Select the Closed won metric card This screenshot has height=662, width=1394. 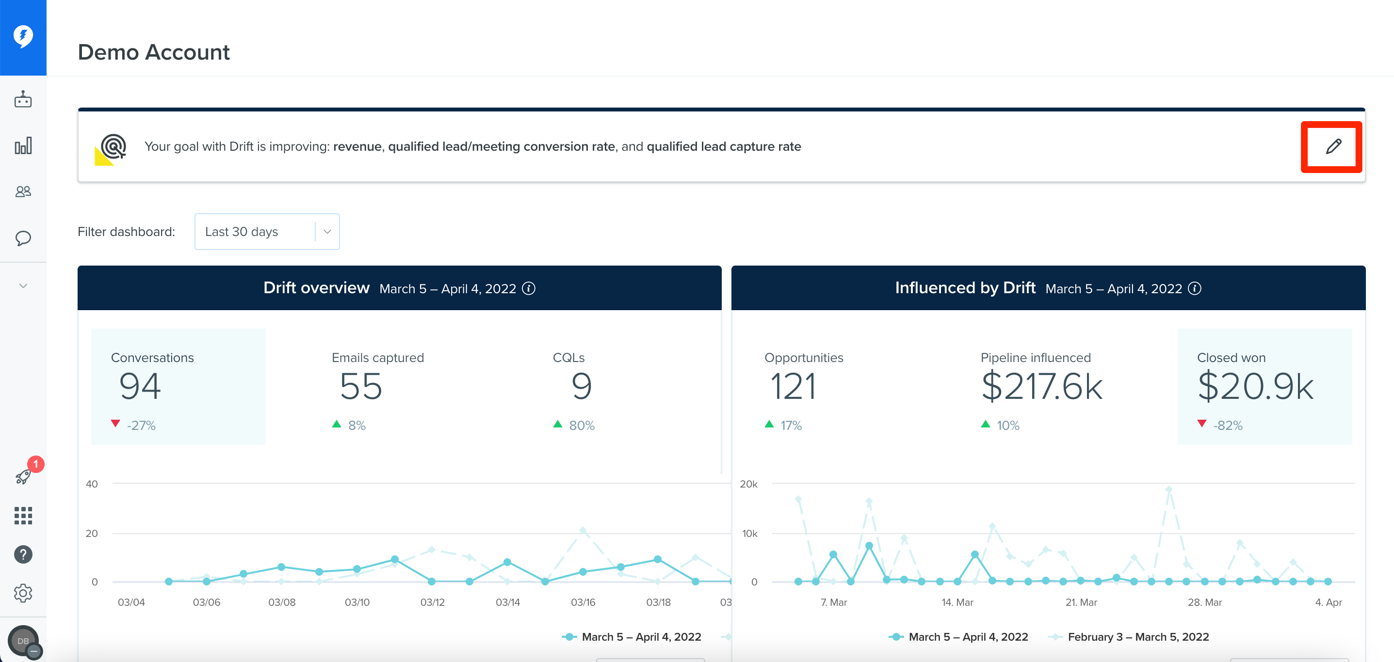(1264, 387)
